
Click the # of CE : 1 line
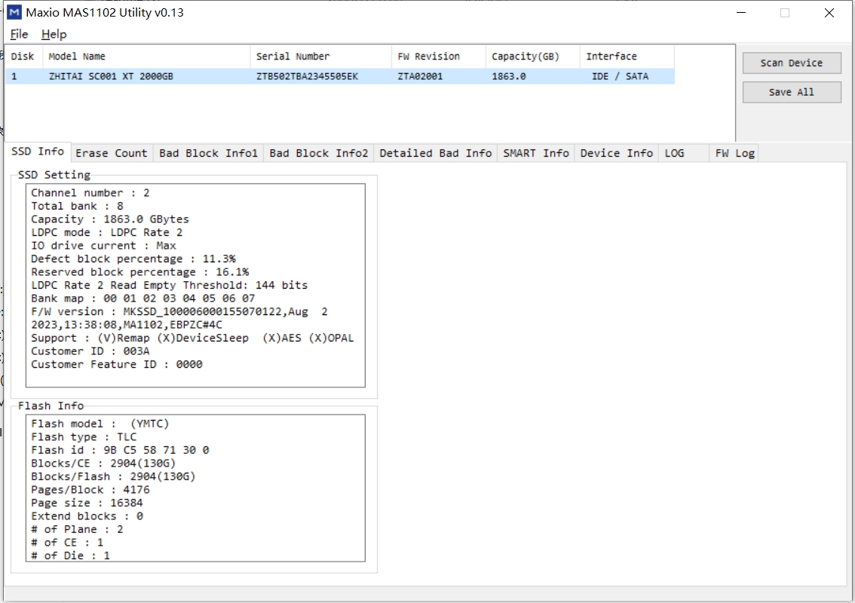coord(67,543)
